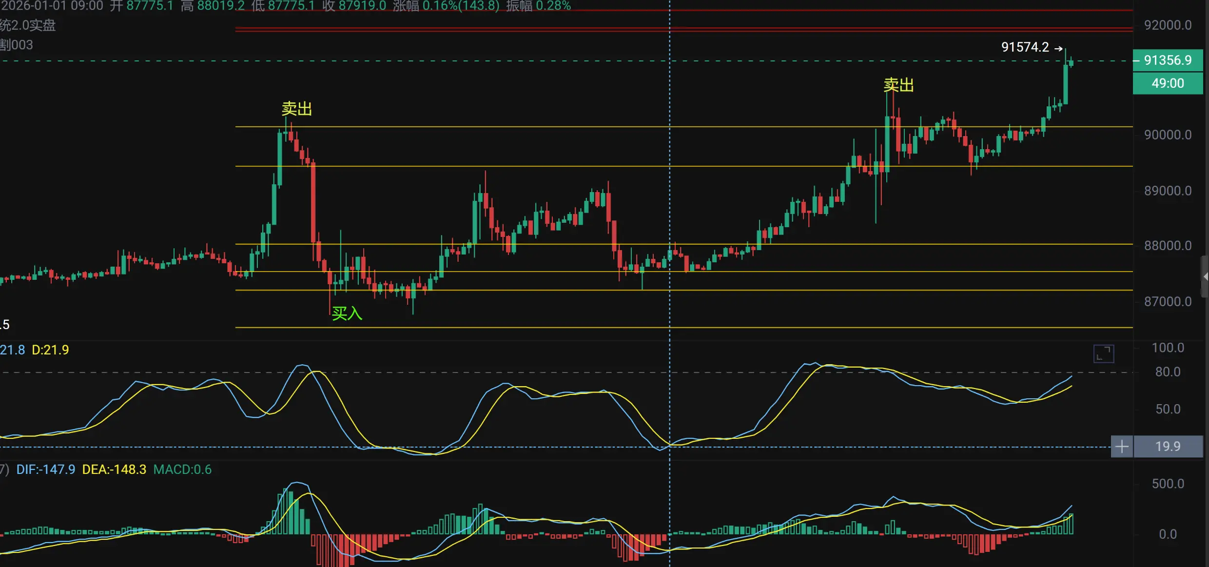
Task: Click the 88000.0 price axis label
Action: [x=1168, y=246]
